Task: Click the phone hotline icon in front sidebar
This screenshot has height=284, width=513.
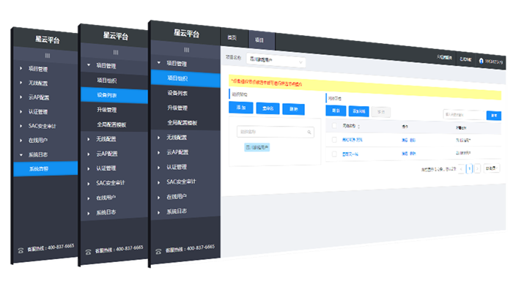Action: pos(158,251)
